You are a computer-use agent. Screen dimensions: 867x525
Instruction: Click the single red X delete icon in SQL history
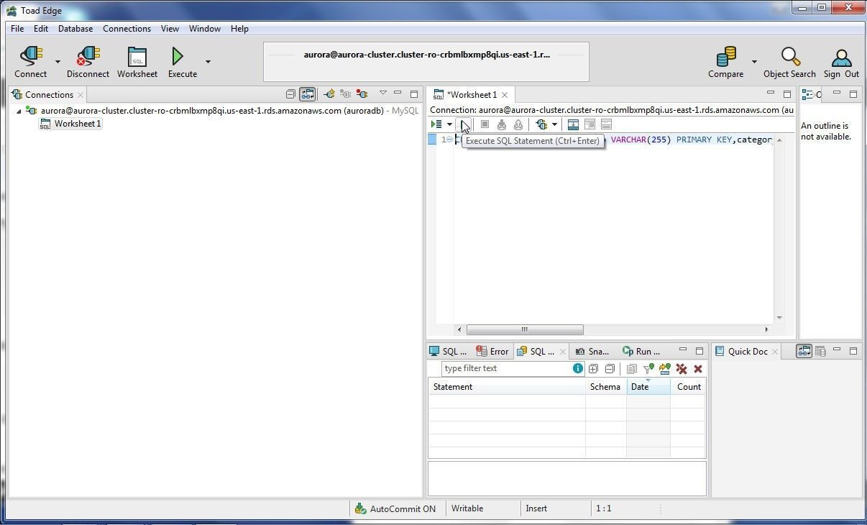(698, 369)
